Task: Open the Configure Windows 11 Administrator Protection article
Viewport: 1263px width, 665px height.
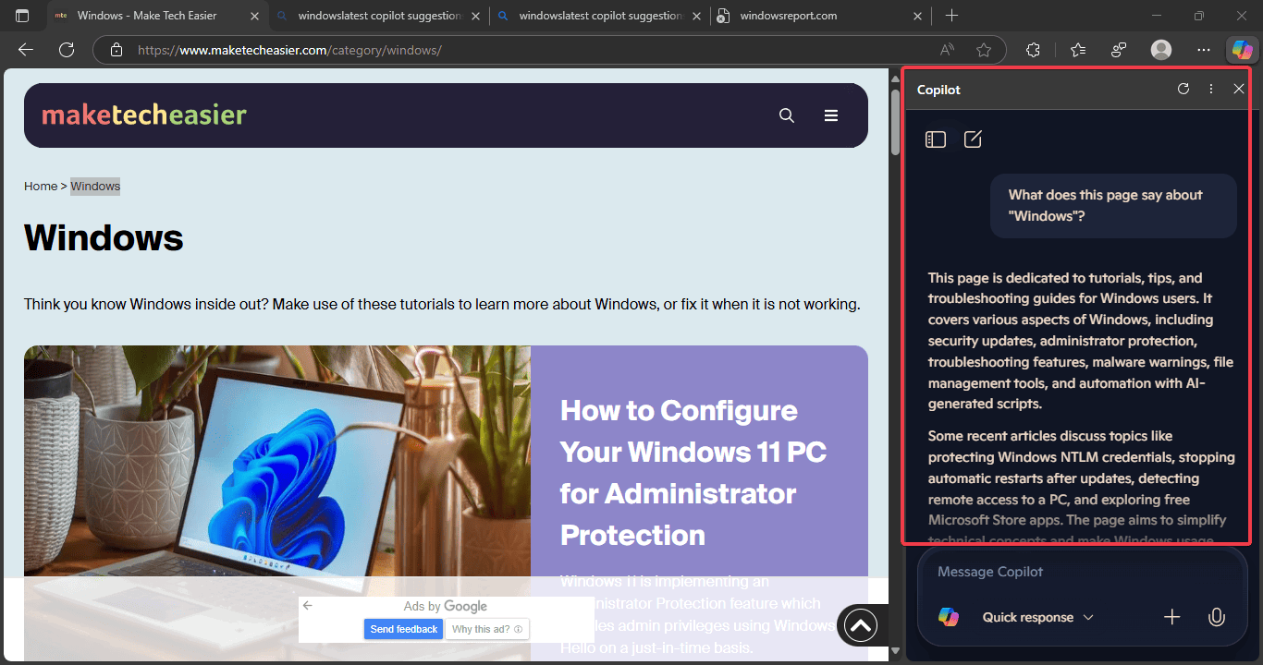Action: 693,473
